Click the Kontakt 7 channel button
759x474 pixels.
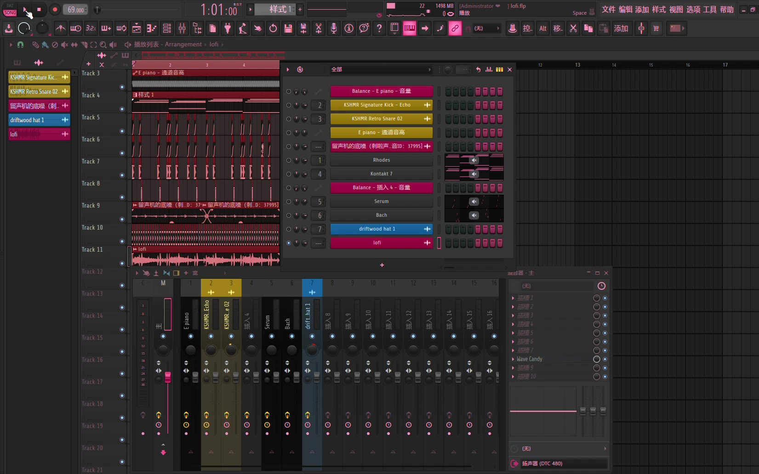click(x=381, y=174)
